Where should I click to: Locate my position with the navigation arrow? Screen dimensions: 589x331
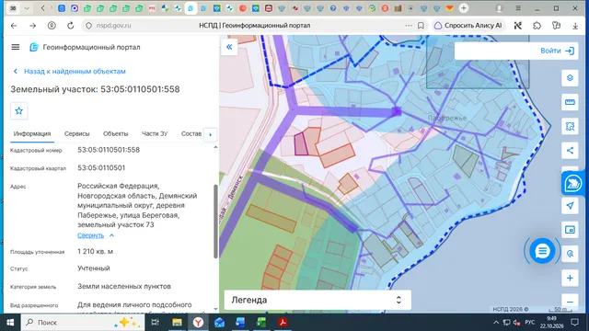coord(570,206)
